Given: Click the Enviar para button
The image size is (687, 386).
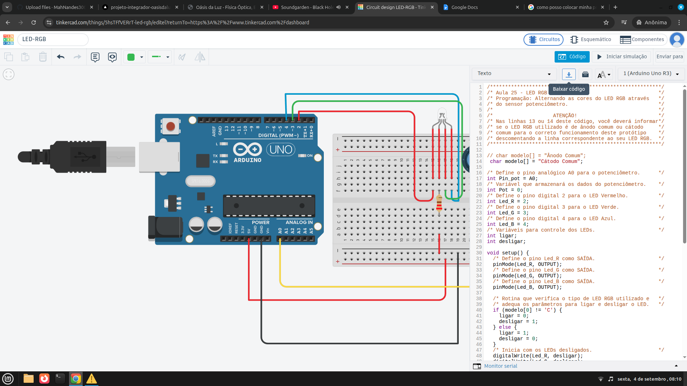Looking at the screenshot, I should point(670,57).
